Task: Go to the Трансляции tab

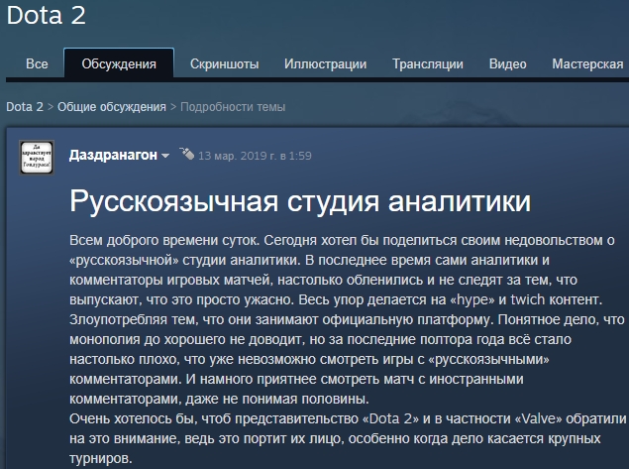Action: coord(428,63)
